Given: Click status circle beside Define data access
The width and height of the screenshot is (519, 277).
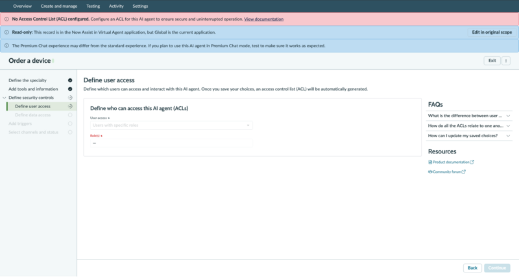Looking at the screenshot, I should [70, 115].
